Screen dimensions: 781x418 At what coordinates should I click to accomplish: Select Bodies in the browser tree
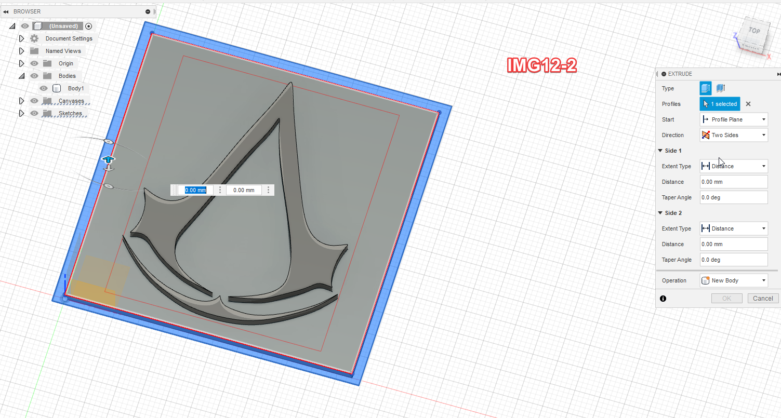coord(67,76)
